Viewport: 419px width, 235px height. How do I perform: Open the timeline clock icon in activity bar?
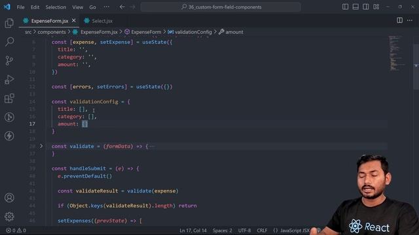9,117
